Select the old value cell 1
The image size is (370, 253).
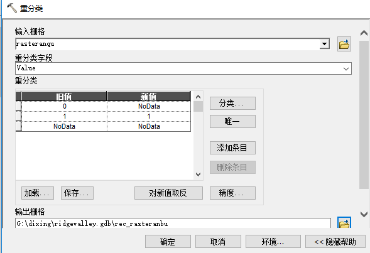64,116
